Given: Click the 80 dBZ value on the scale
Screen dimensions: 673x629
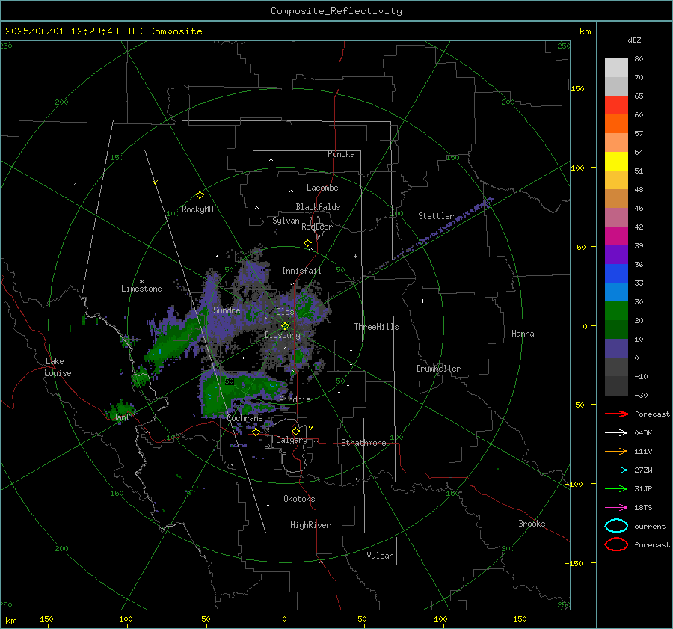Looking at the screenshot, I should (639, 59).
